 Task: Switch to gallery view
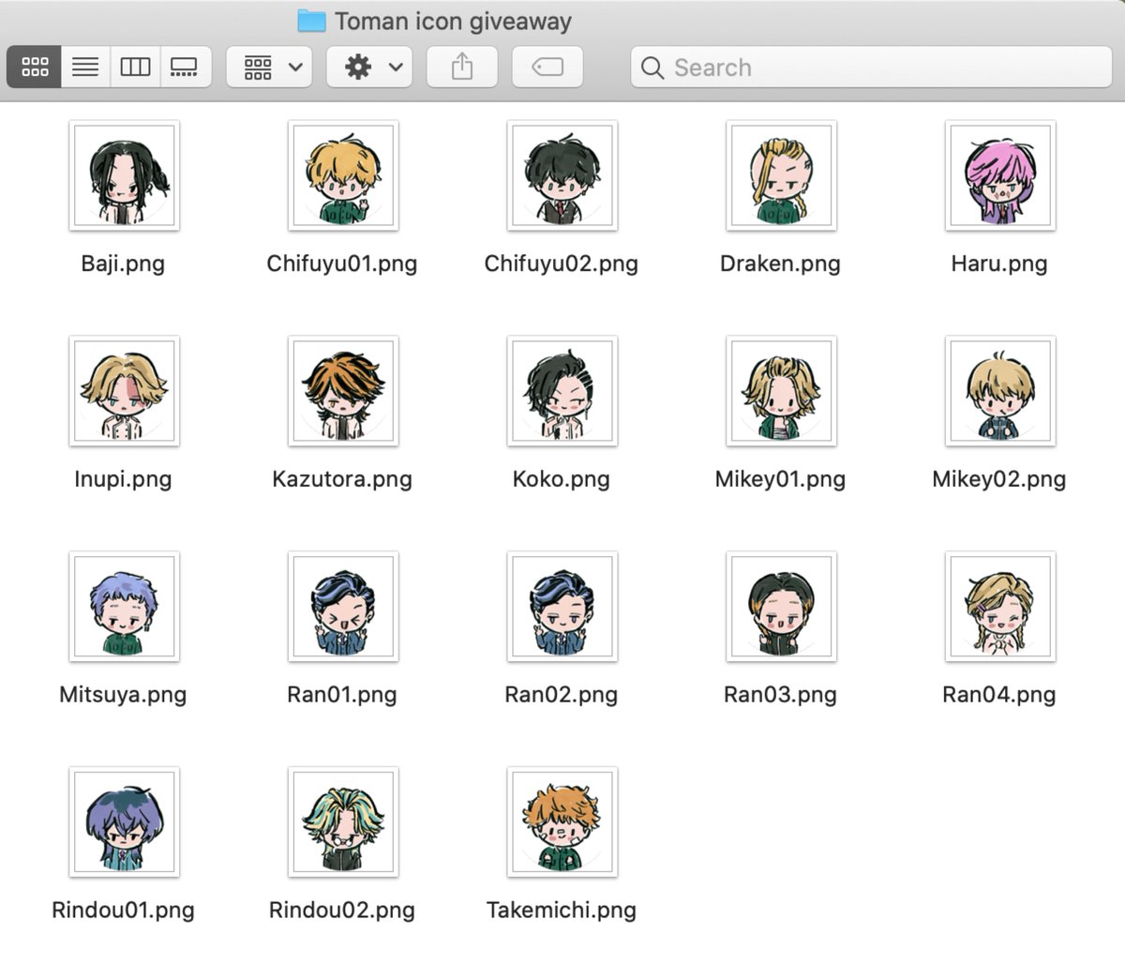click(185, 68)
